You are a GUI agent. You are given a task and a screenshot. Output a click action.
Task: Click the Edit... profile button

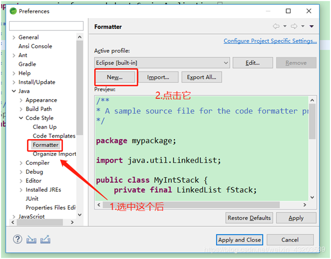tap(253, 63)
